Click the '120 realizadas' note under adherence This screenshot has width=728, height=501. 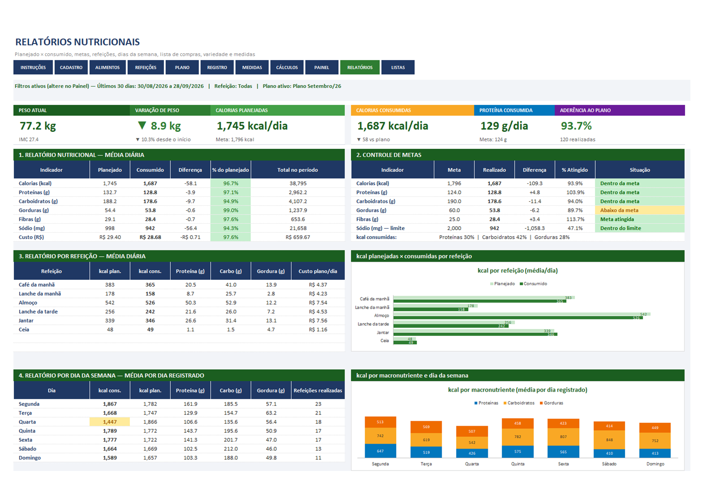tap(577, 139)
